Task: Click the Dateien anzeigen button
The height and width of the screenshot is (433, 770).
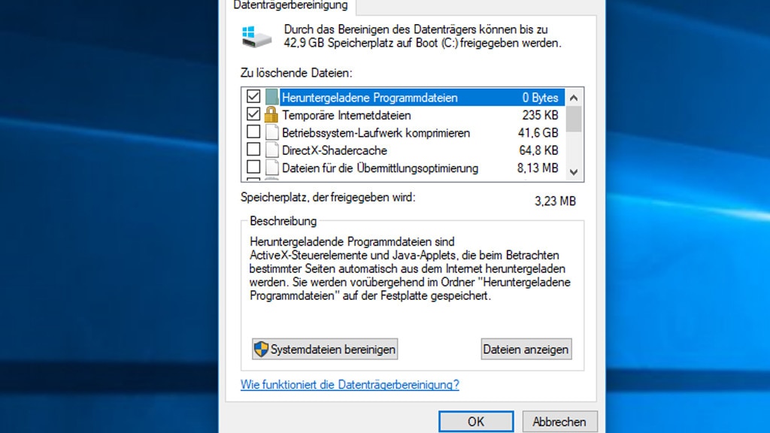Action: point(526,349)
